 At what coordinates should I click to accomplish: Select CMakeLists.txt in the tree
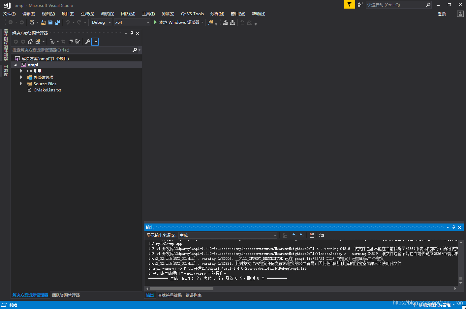click(47, 90)
